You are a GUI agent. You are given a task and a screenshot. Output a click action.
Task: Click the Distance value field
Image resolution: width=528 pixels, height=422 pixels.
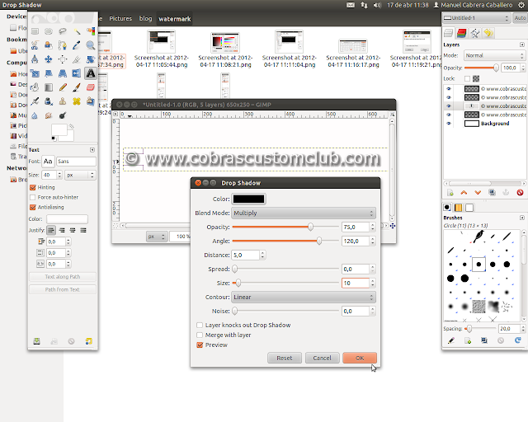pyautogui.click(x=246, y=255)
